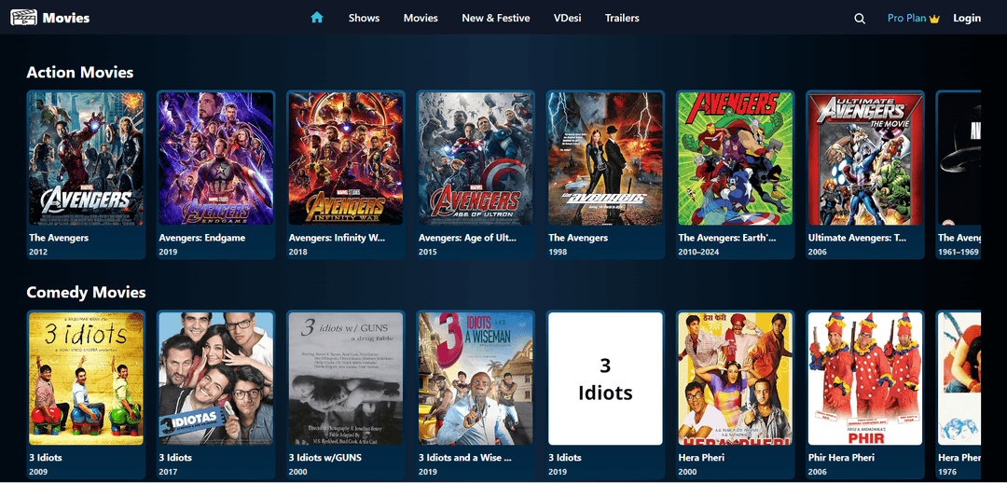The image size is (1007, 483).
Task: Click the title 'Avengers: Infinity W...'
Action: [x=337, y=238]
